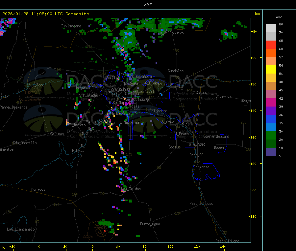Click the 2026/01/28 11:08:00 UTC Composite timestamp
Viewport: 296px width, 251px height.
point(45,14)
